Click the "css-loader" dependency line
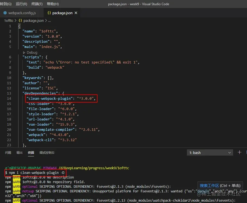247x203 pixels. click(x=50, y=104)
